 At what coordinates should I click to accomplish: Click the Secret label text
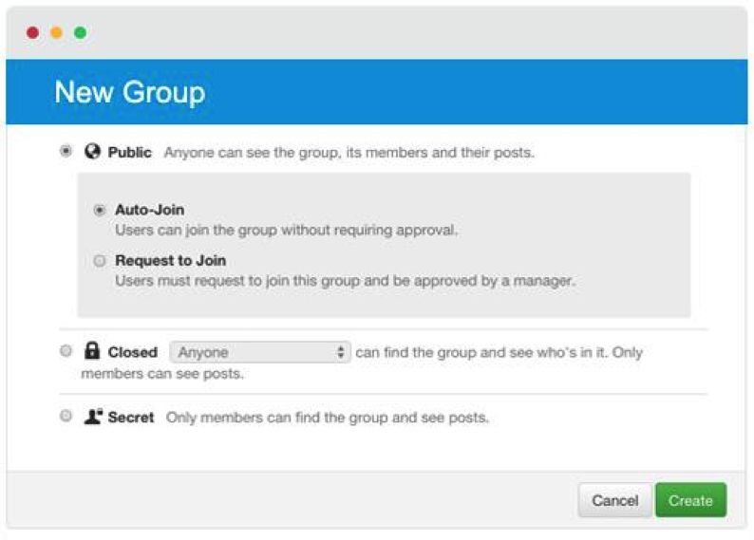pyautogui.click(x=131, y=417)
